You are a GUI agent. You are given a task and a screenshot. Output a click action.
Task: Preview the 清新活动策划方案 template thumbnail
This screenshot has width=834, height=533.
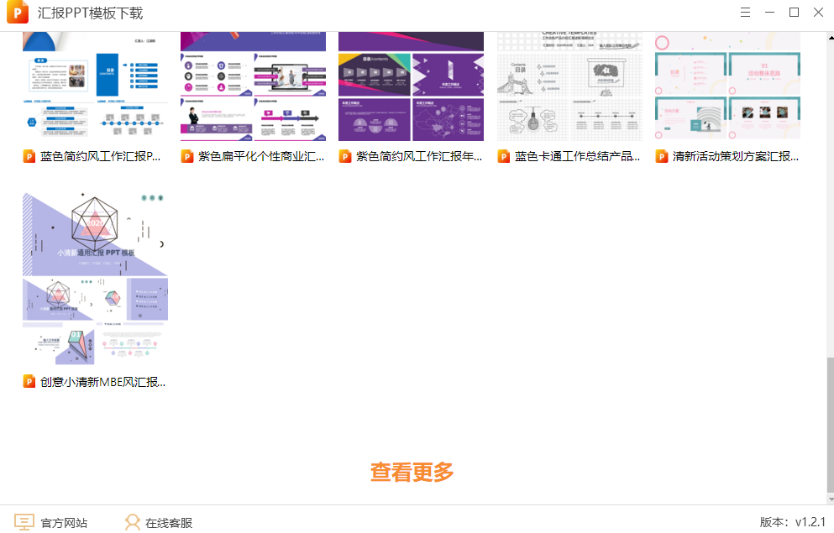click(726, 84)
